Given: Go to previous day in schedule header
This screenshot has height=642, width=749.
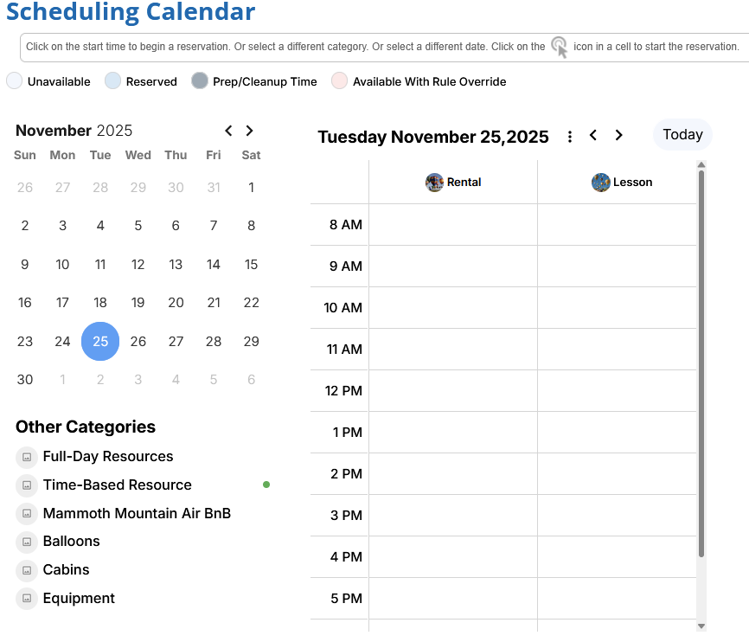Looking at the screenshot, I should (593, 136).
